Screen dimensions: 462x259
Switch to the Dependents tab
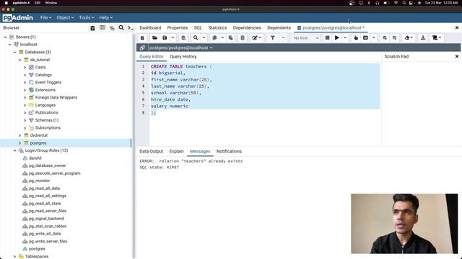(x=279, y=27)
